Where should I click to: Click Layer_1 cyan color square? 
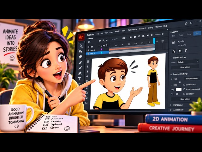[x=102, y=53]
